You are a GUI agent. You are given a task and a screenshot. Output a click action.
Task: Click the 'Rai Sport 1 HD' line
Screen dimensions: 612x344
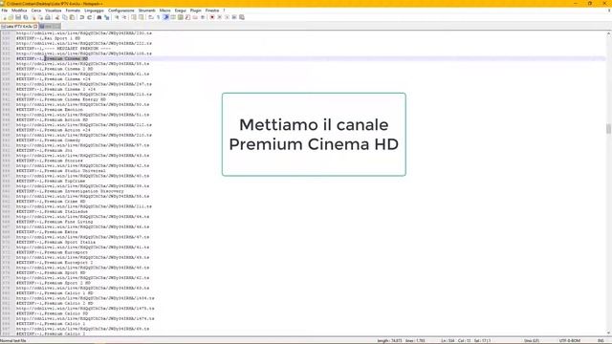(48, 38)
